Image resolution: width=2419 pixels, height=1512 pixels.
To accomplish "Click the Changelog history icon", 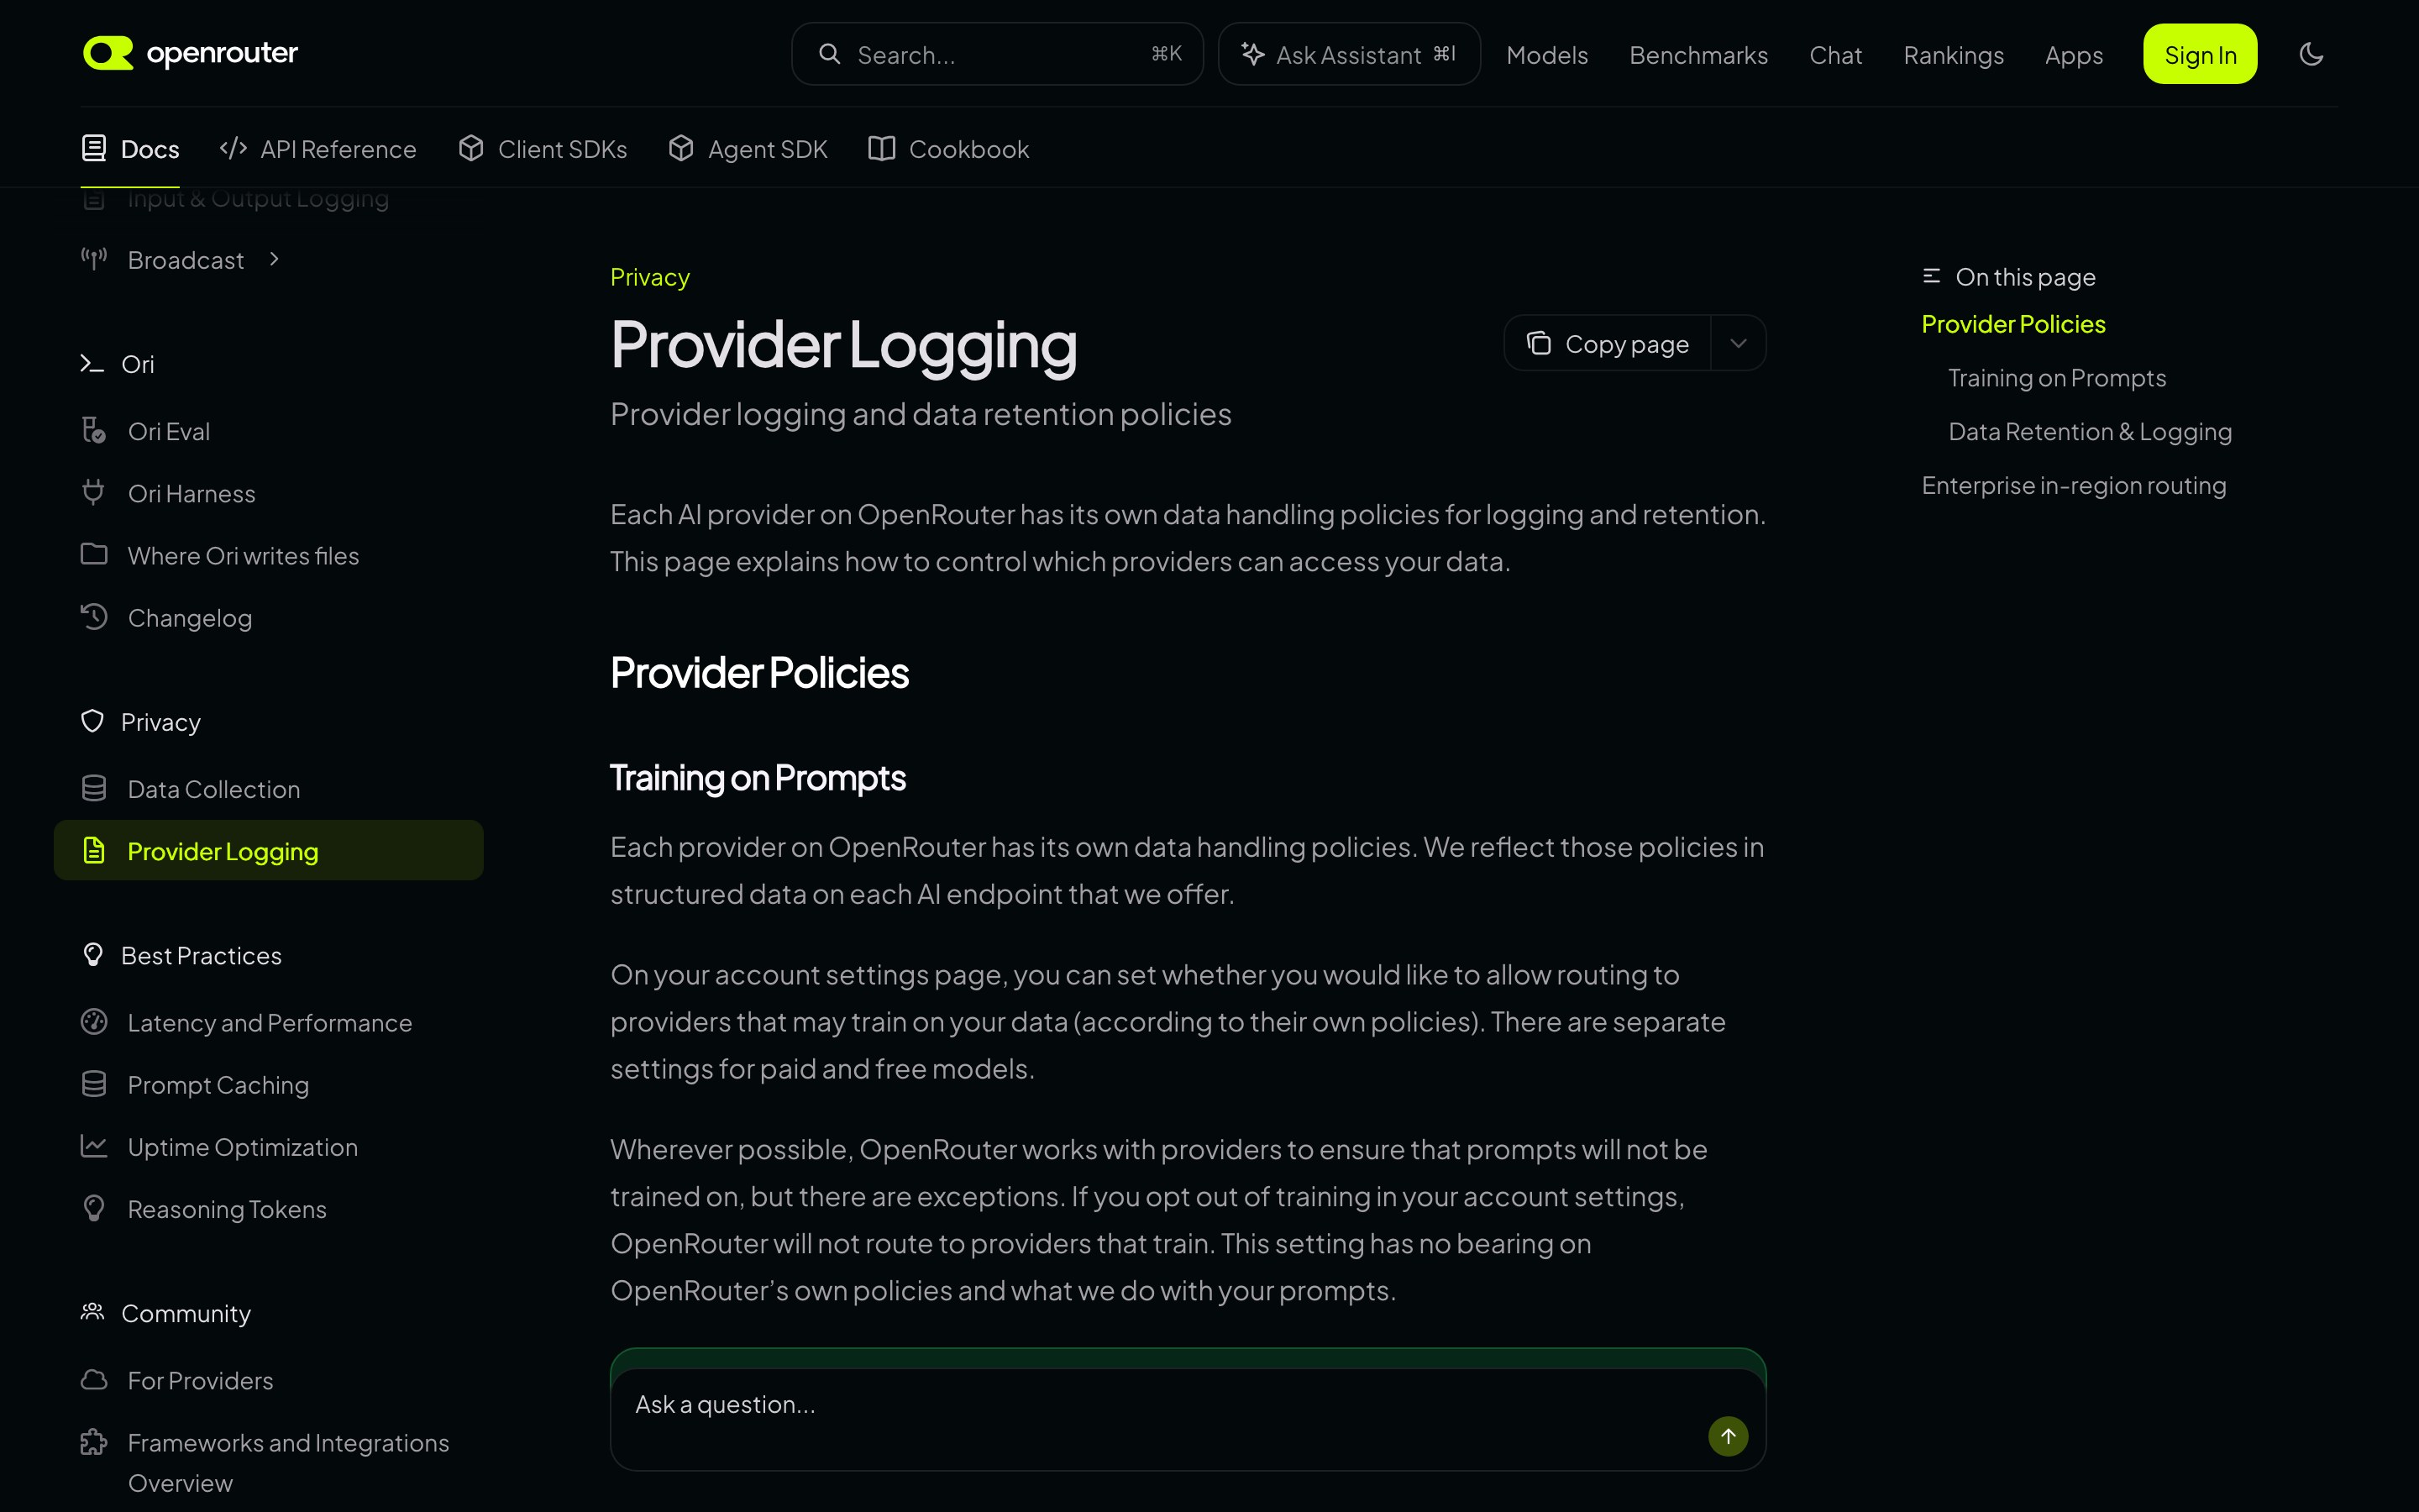I will (94, 617).
